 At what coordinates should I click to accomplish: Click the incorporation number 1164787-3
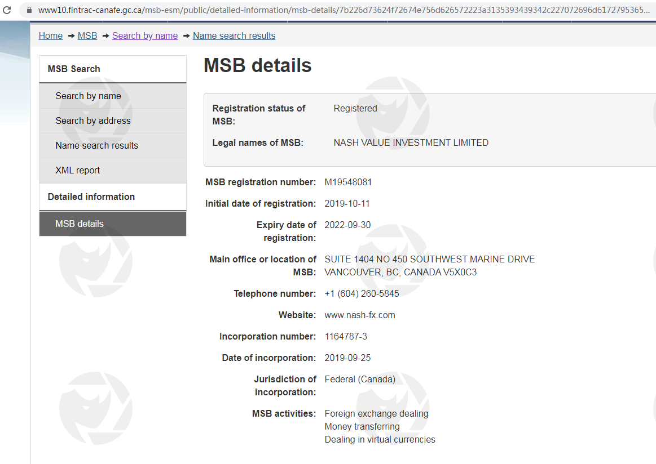(x=346, y=336)
